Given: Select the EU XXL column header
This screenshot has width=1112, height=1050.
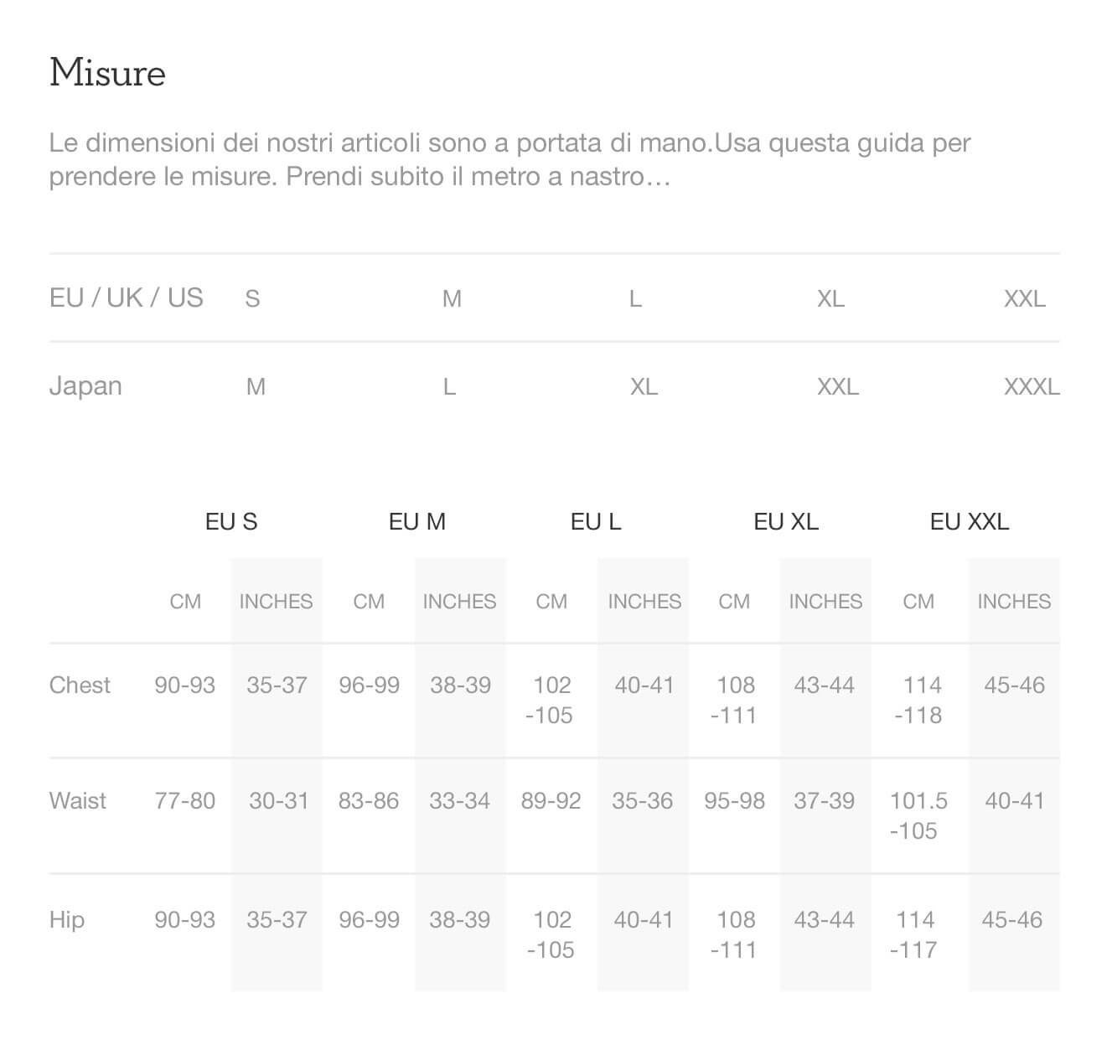Looking at the screenshot, I should [x=970, y=522].
